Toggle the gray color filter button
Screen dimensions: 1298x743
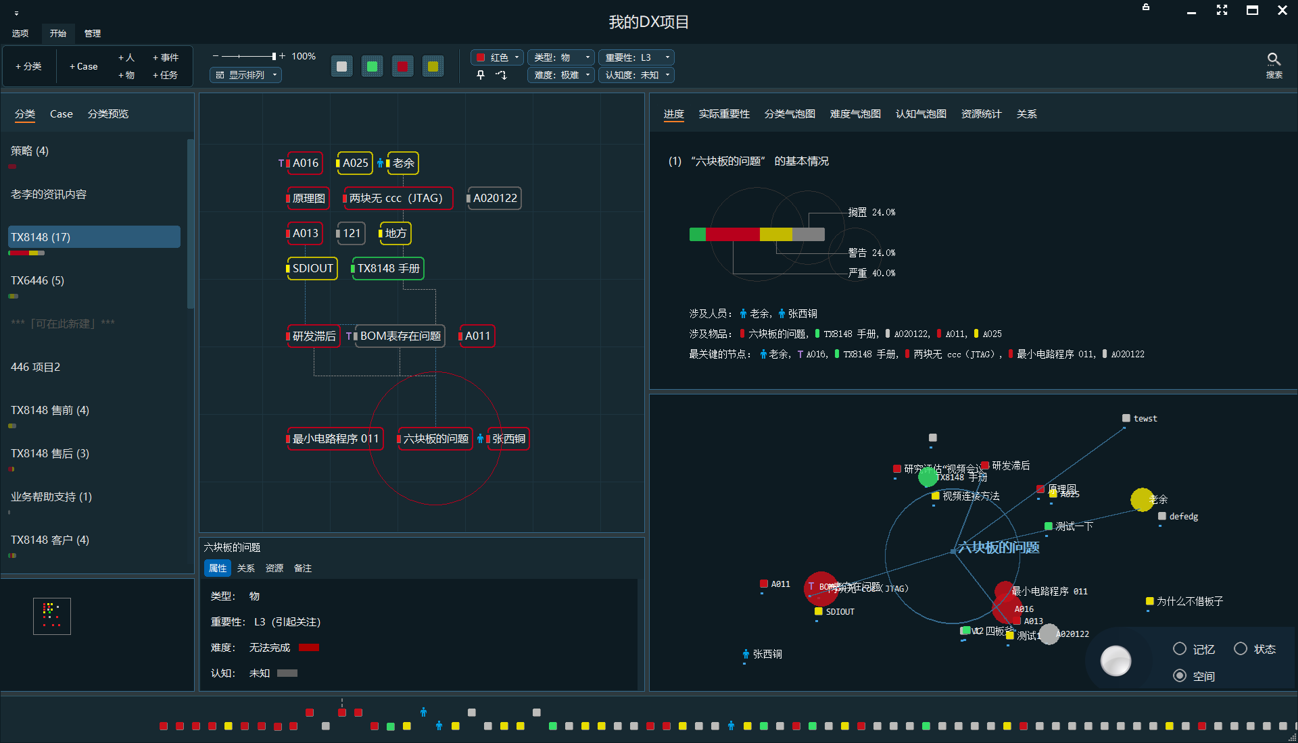tap(341, 66)
